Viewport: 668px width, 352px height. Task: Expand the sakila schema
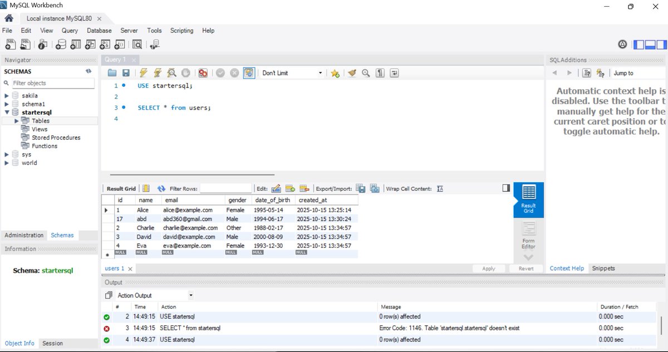click(7, 96)
